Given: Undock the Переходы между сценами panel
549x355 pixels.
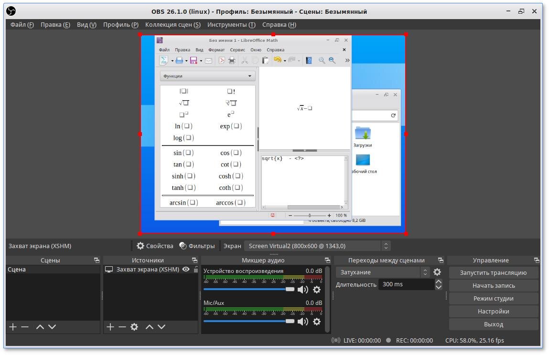Looking at the screenshot, I should [x=441, y=260].
